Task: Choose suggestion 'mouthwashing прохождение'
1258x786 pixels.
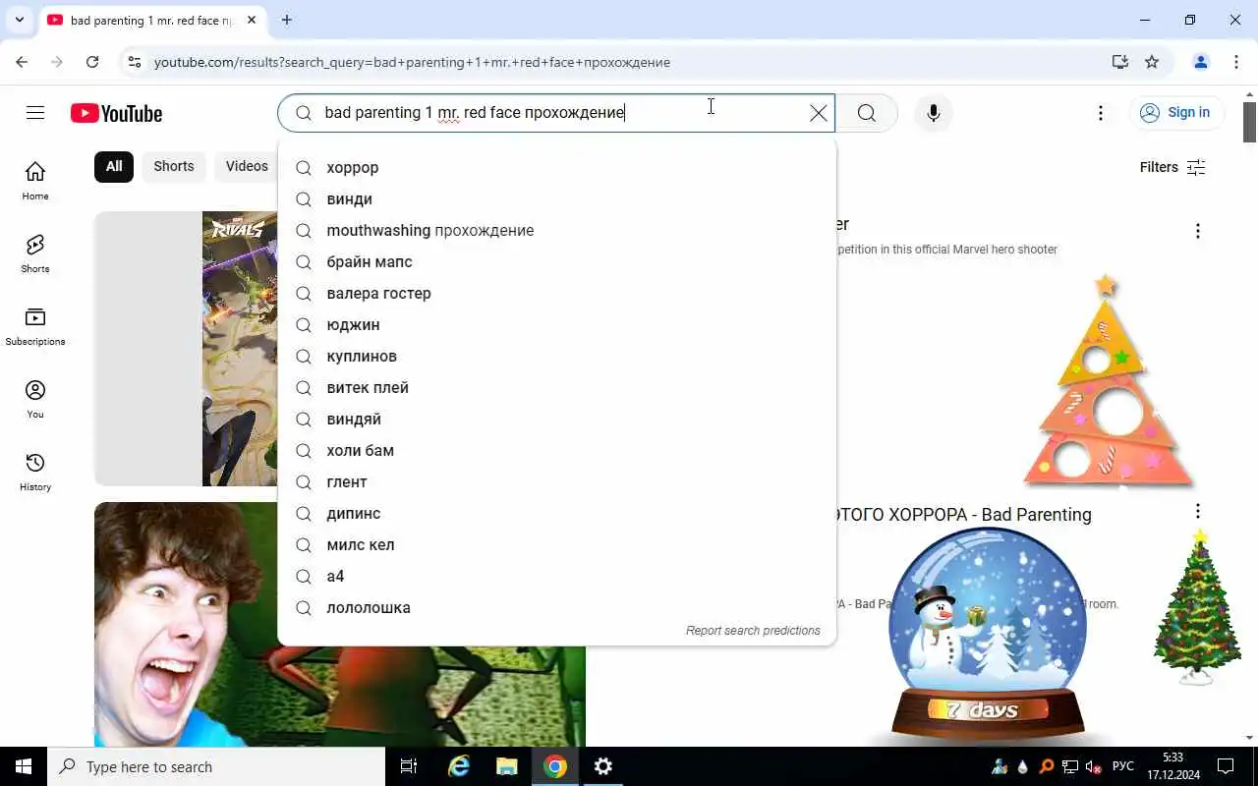Action: point(557,230)
